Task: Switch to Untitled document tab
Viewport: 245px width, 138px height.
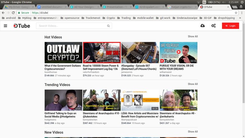Action: [52, 7]
